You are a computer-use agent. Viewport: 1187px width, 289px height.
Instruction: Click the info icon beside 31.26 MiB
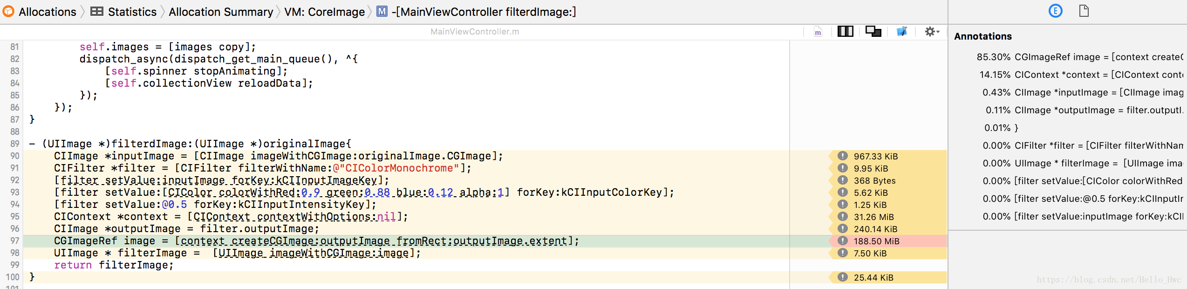pyautogui.click(x=842, y=216)
